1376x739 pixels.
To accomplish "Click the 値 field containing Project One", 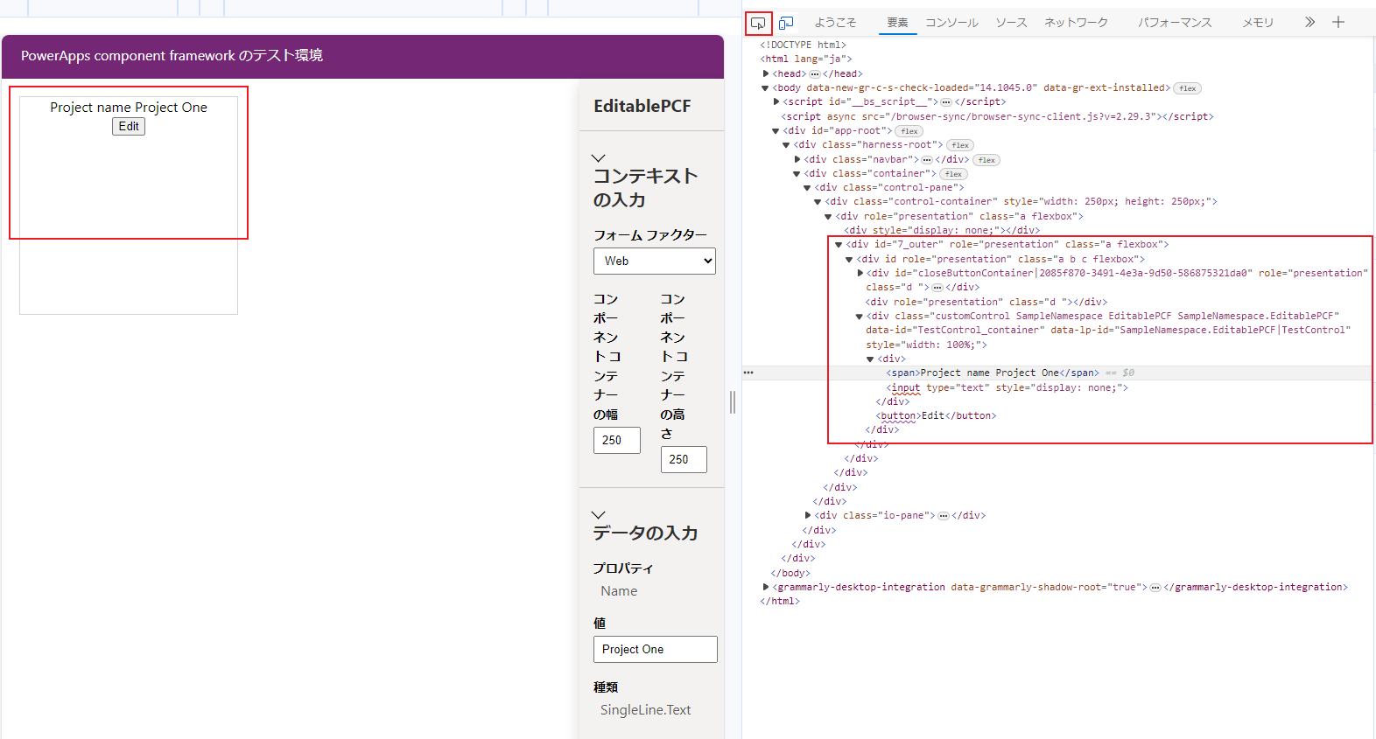I will pos(656,649).
